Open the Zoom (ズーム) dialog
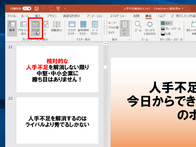 pyautogui.click(x=138, y=27)
